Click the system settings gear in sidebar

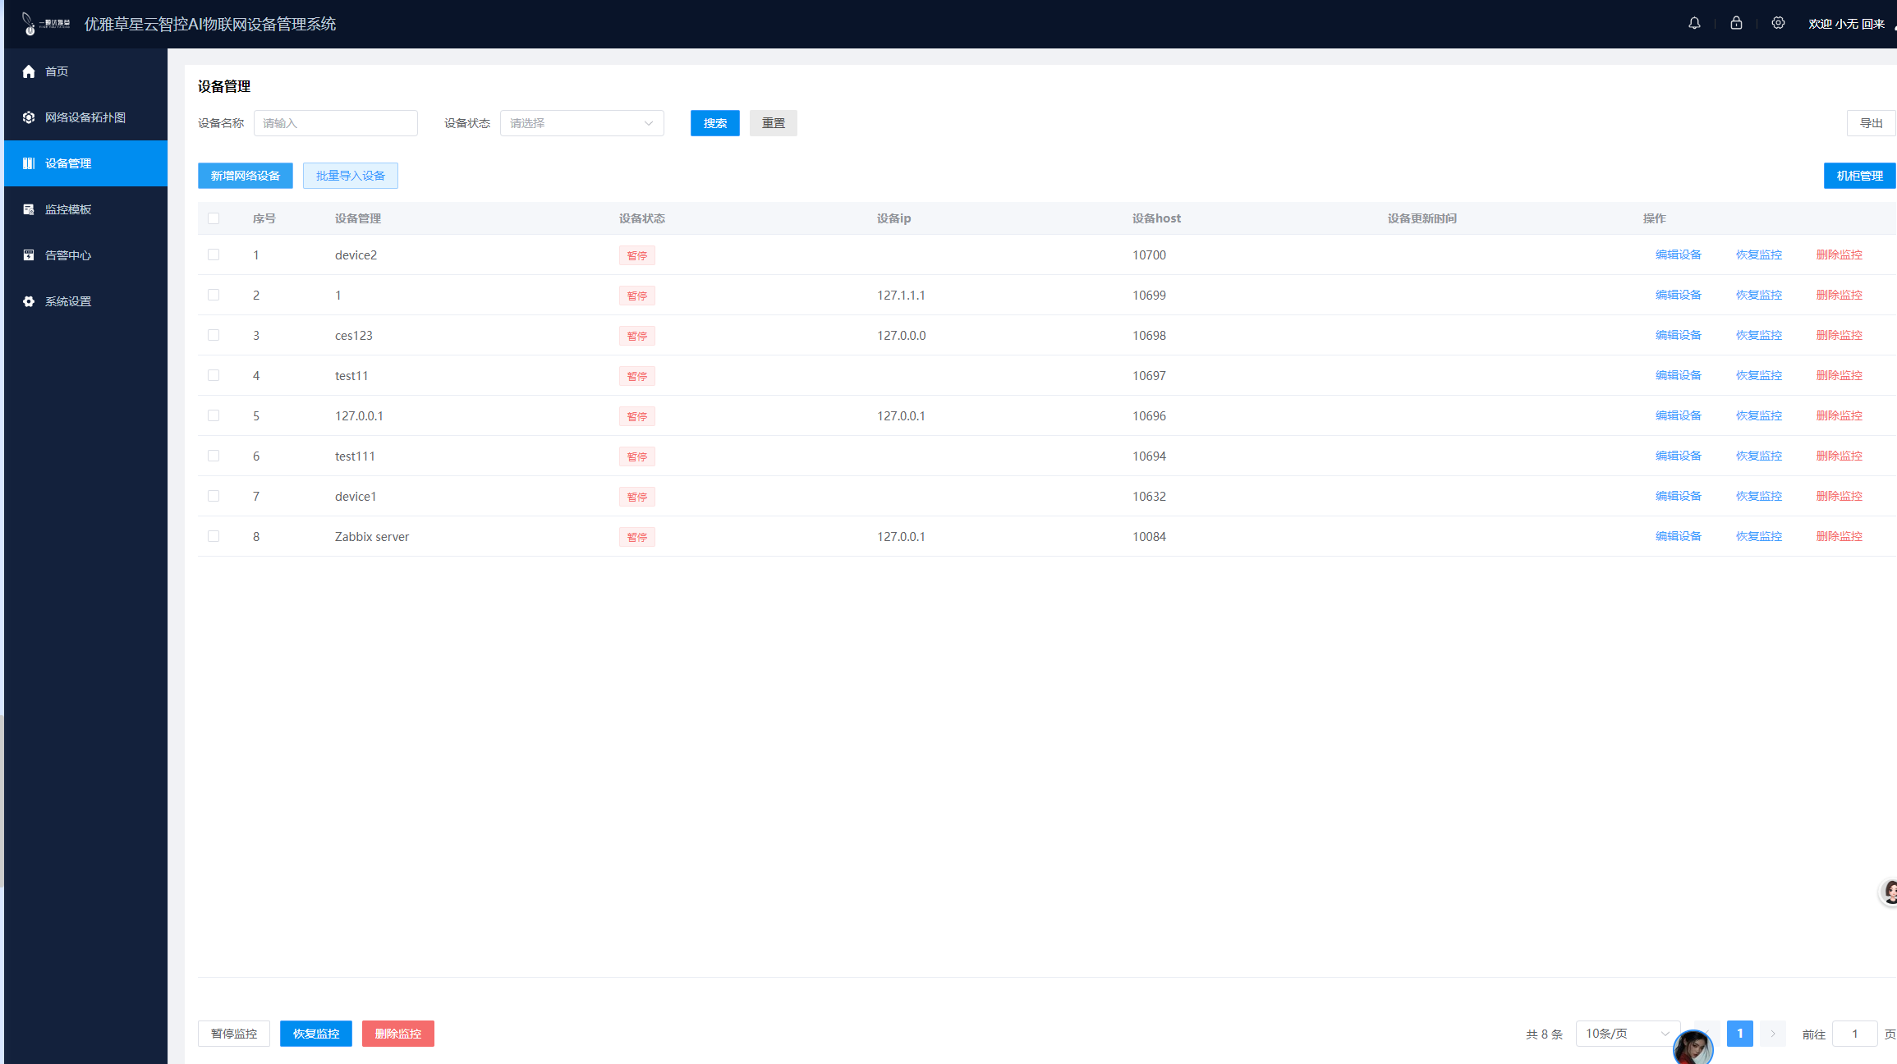click(29, 301)
